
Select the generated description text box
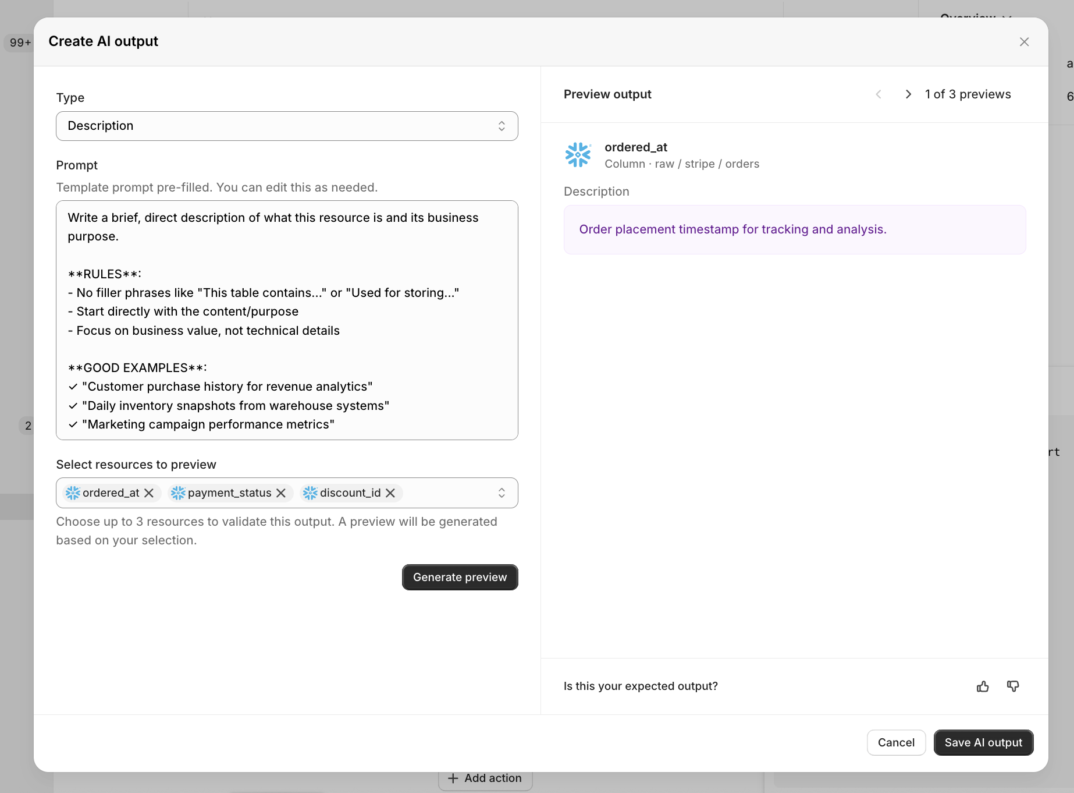(x=794, y=230)
